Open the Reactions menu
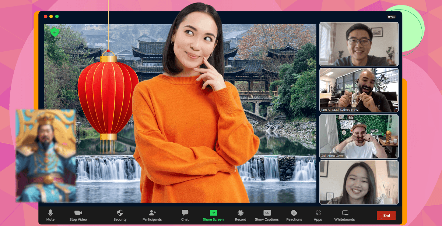This screenshot has width=442, height=226. point(294,215)
